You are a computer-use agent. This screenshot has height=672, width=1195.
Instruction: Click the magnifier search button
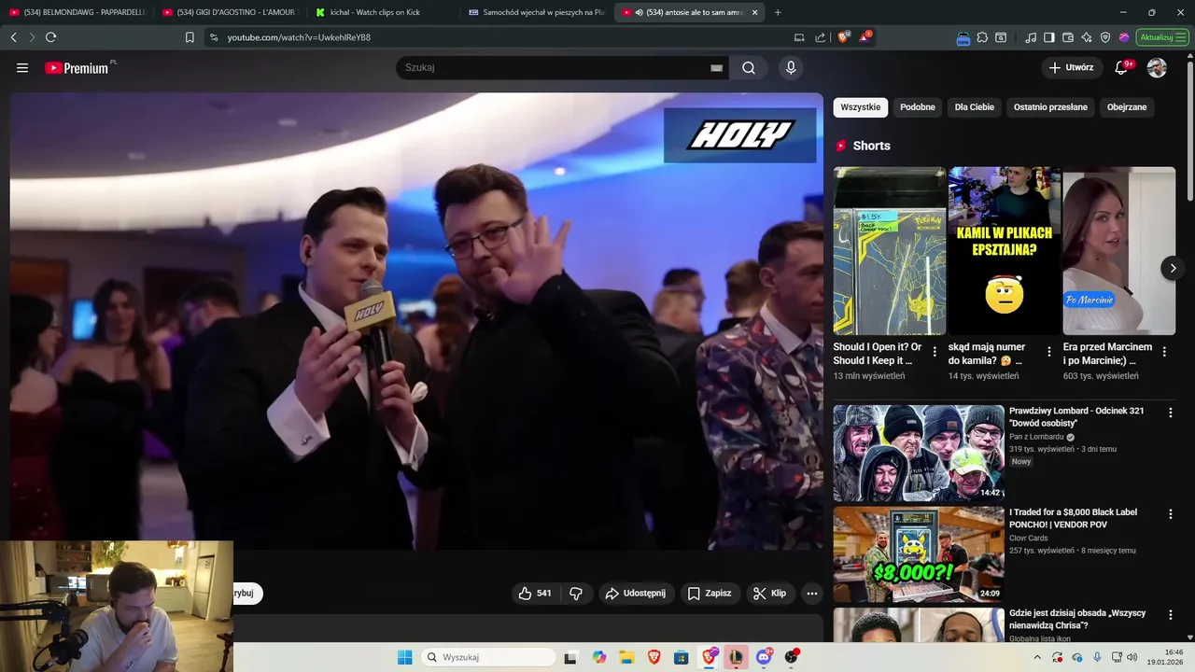pyautogui.click(x=749, y=68)
